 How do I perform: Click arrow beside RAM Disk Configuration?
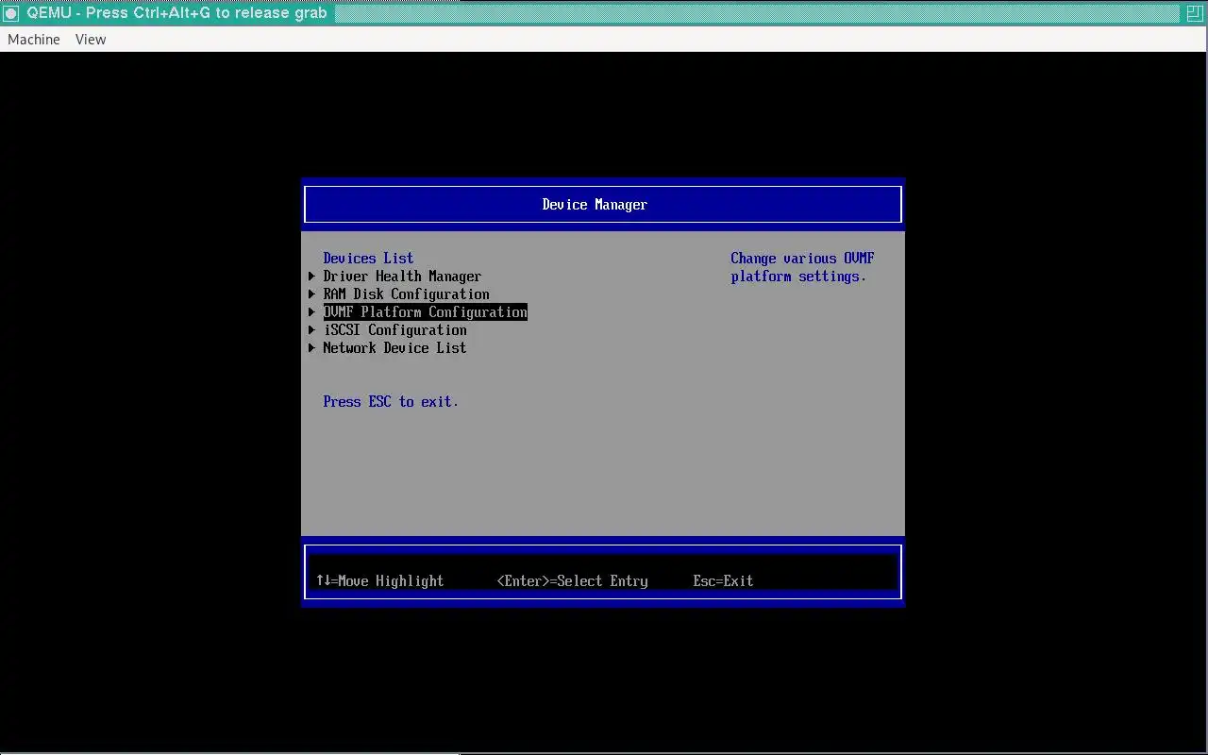311,294
